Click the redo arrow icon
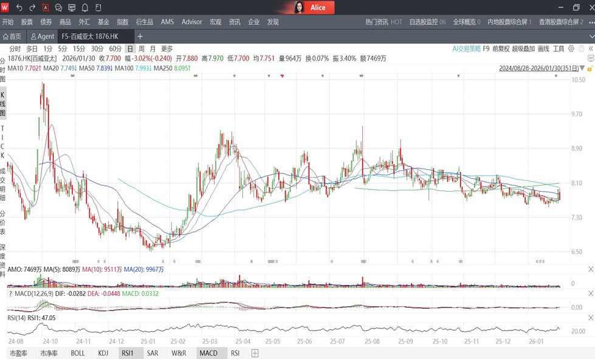The width and height of the screenshot is (595, 359). point(33,7)
